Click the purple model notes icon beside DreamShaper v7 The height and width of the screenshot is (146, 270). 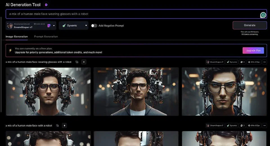pyautogui.click(x=49, y=26)
